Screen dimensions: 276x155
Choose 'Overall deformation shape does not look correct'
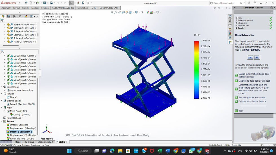(254, 75)
